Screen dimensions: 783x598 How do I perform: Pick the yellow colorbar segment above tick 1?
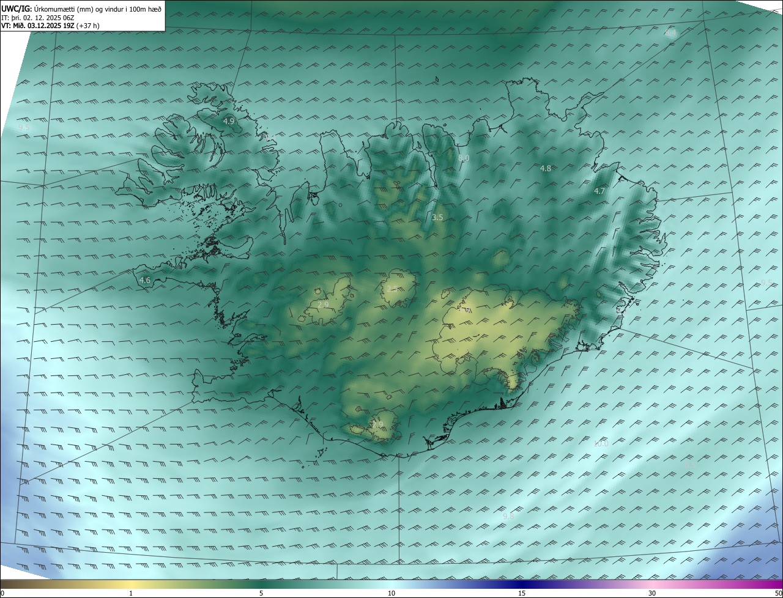[132, 585]
